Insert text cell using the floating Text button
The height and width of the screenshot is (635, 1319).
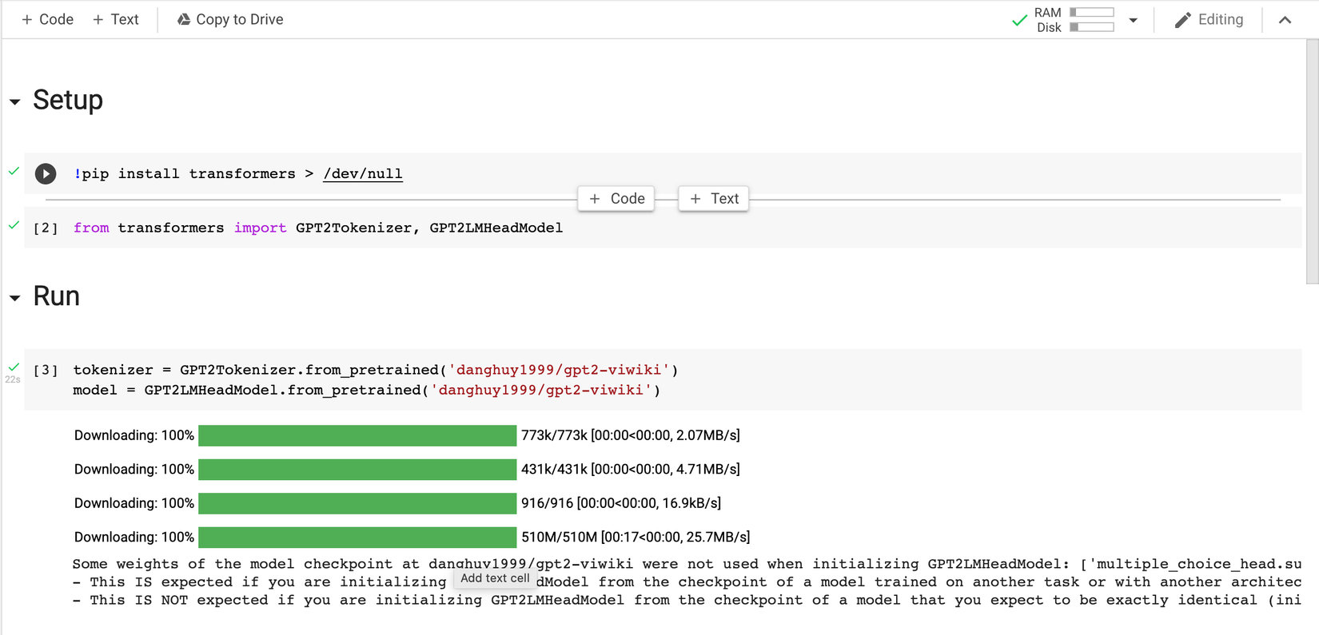714,199
